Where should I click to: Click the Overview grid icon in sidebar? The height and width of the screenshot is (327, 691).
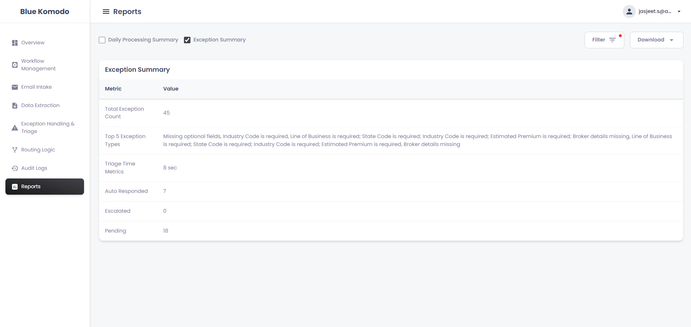click(15, 43)
